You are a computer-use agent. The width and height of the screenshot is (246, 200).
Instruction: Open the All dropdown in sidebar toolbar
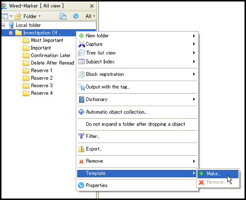pyautogui.click(x=90, y=16)
